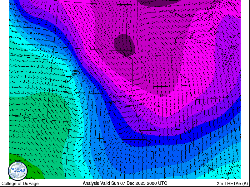Click the 282 contour label
Screen dimensions: 250x187
(x=105, y=122)
